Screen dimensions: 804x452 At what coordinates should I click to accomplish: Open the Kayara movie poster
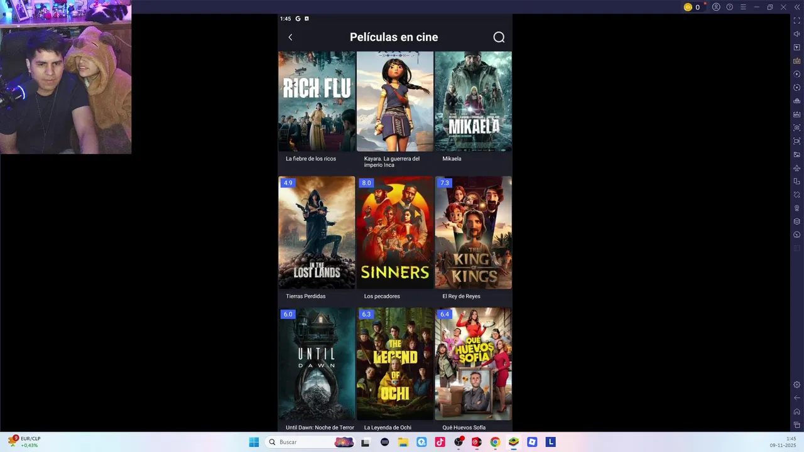[x=395, y=101]
